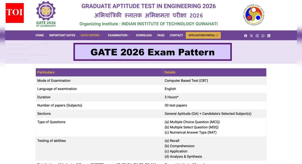Open the Facebook icon in navigation bar
This screenshot has width=302, height=164.
tap(245, 36)
